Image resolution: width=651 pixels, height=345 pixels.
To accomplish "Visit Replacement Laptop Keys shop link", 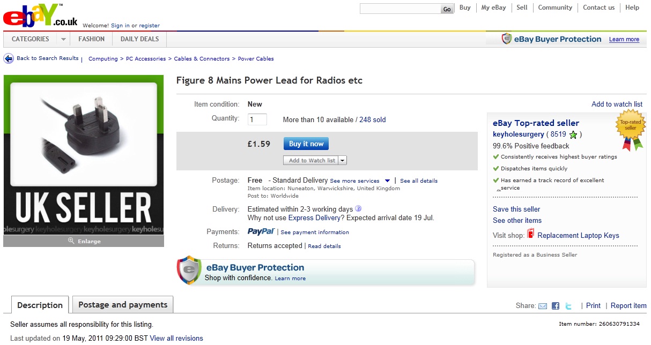I will click(x=578, y=235).
